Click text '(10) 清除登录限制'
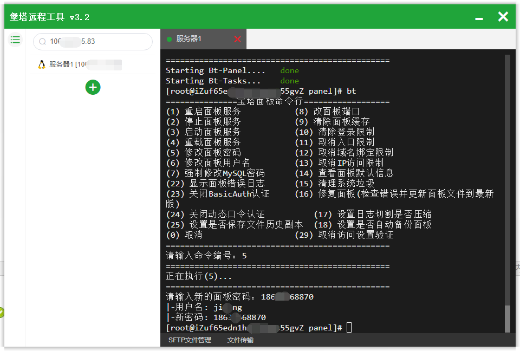Image resolution: width=520 pixels, height=351 pixels. 334,132
